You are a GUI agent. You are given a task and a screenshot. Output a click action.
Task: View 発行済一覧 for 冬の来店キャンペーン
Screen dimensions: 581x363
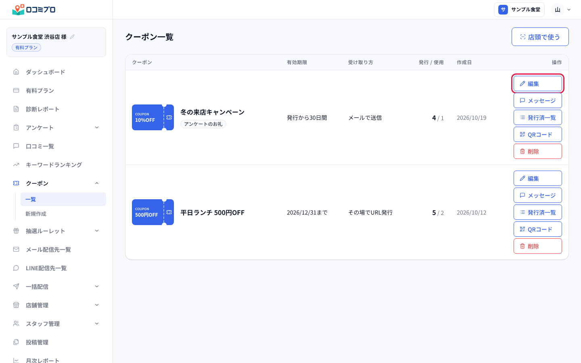[538, 117]
